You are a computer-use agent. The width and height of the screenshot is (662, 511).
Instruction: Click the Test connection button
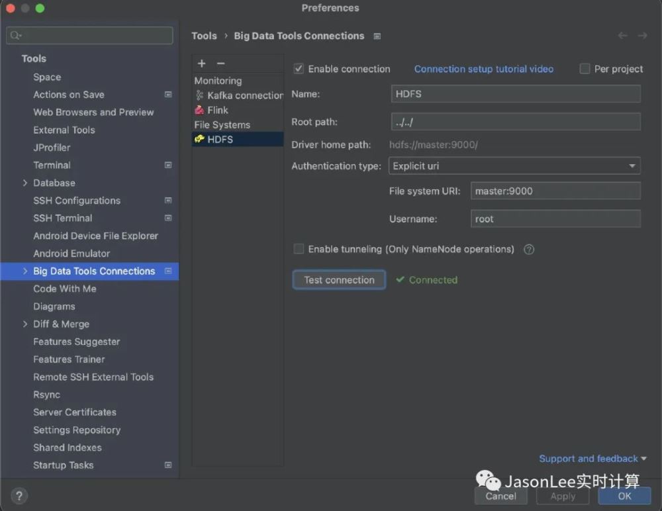[x=339, y=280]
